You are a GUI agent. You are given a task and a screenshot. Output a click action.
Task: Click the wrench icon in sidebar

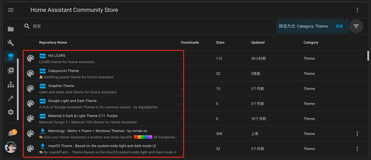pos(11,43)
